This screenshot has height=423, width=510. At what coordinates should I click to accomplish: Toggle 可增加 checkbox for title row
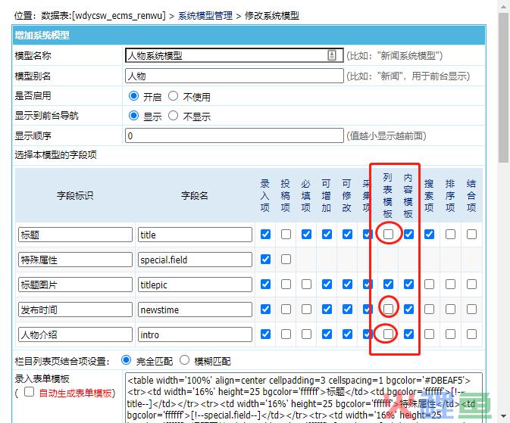coord(327,235)
